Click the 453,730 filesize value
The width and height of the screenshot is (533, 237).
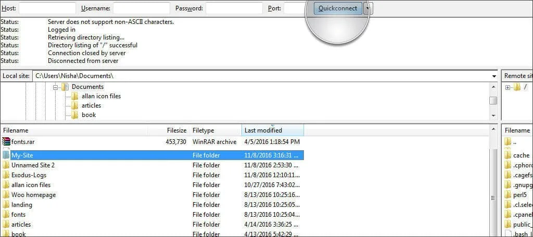pos(176,141)
